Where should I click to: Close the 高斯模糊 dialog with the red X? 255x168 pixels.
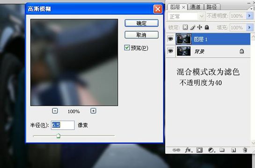158,9
